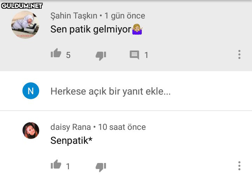The height and width of the screenshot is (193, 252).
Task: Open three-dot menu for Şahin Taşkın's comment
Action: click(x=239, y=54)
